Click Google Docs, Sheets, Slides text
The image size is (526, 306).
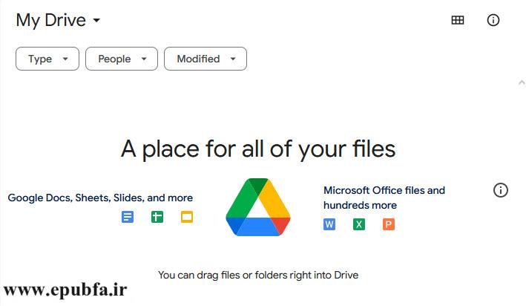[x=100, y=198]
